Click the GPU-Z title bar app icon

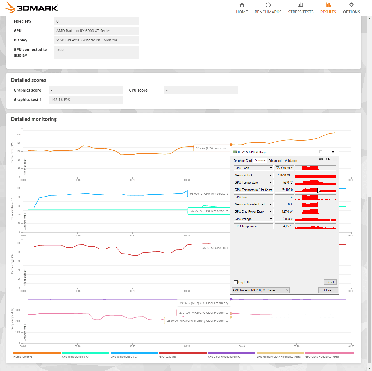point(235,152)
